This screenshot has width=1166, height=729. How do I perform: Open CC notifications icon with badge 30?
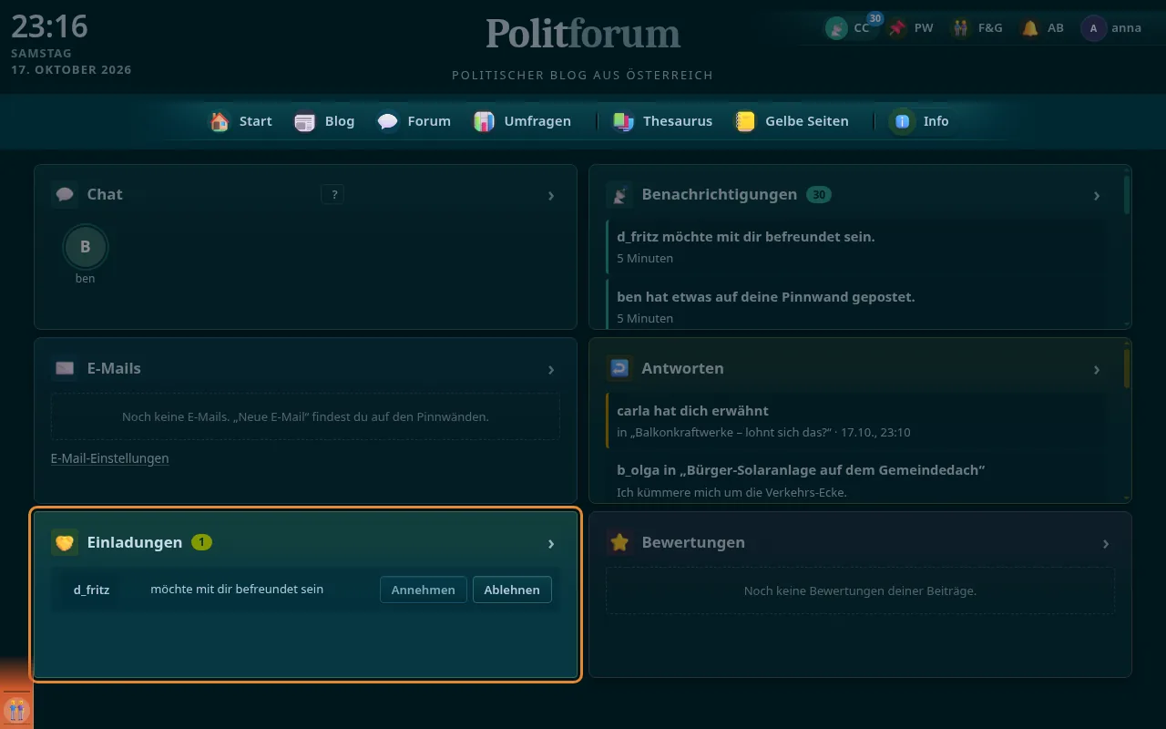click(836, 28)
